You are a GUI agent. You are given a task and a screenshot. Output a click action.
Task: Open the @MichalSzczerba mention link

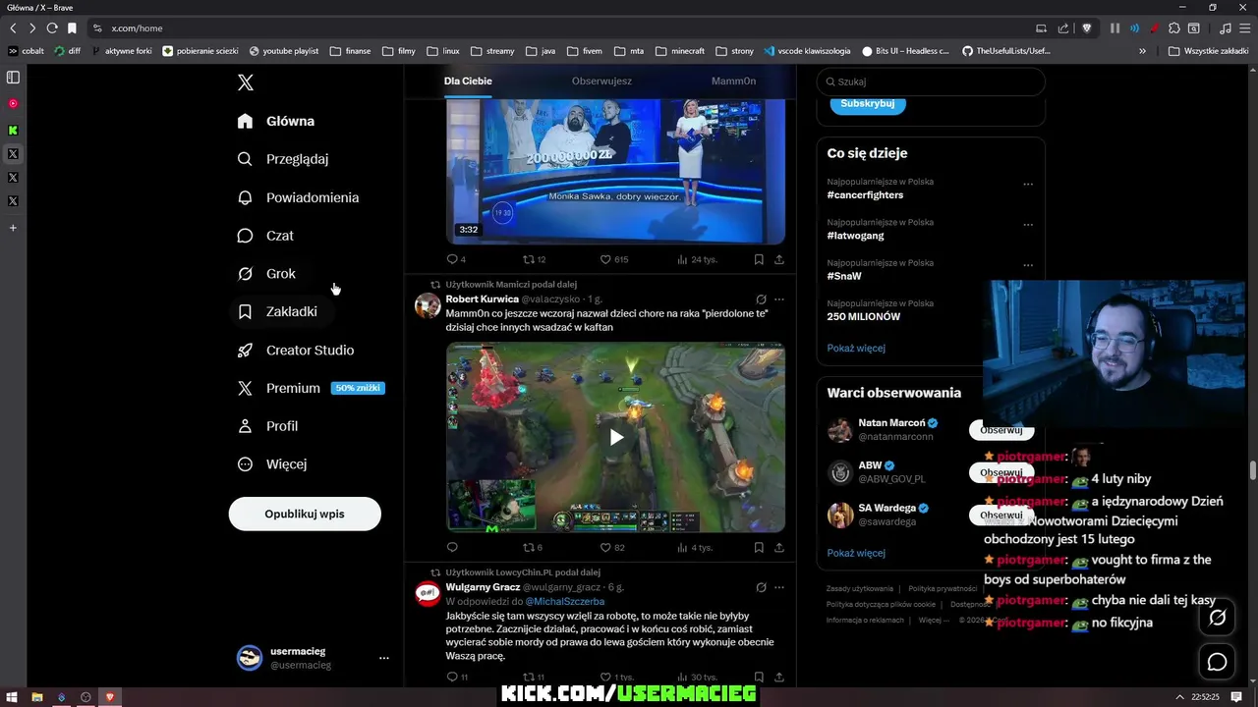coord(564,601)
